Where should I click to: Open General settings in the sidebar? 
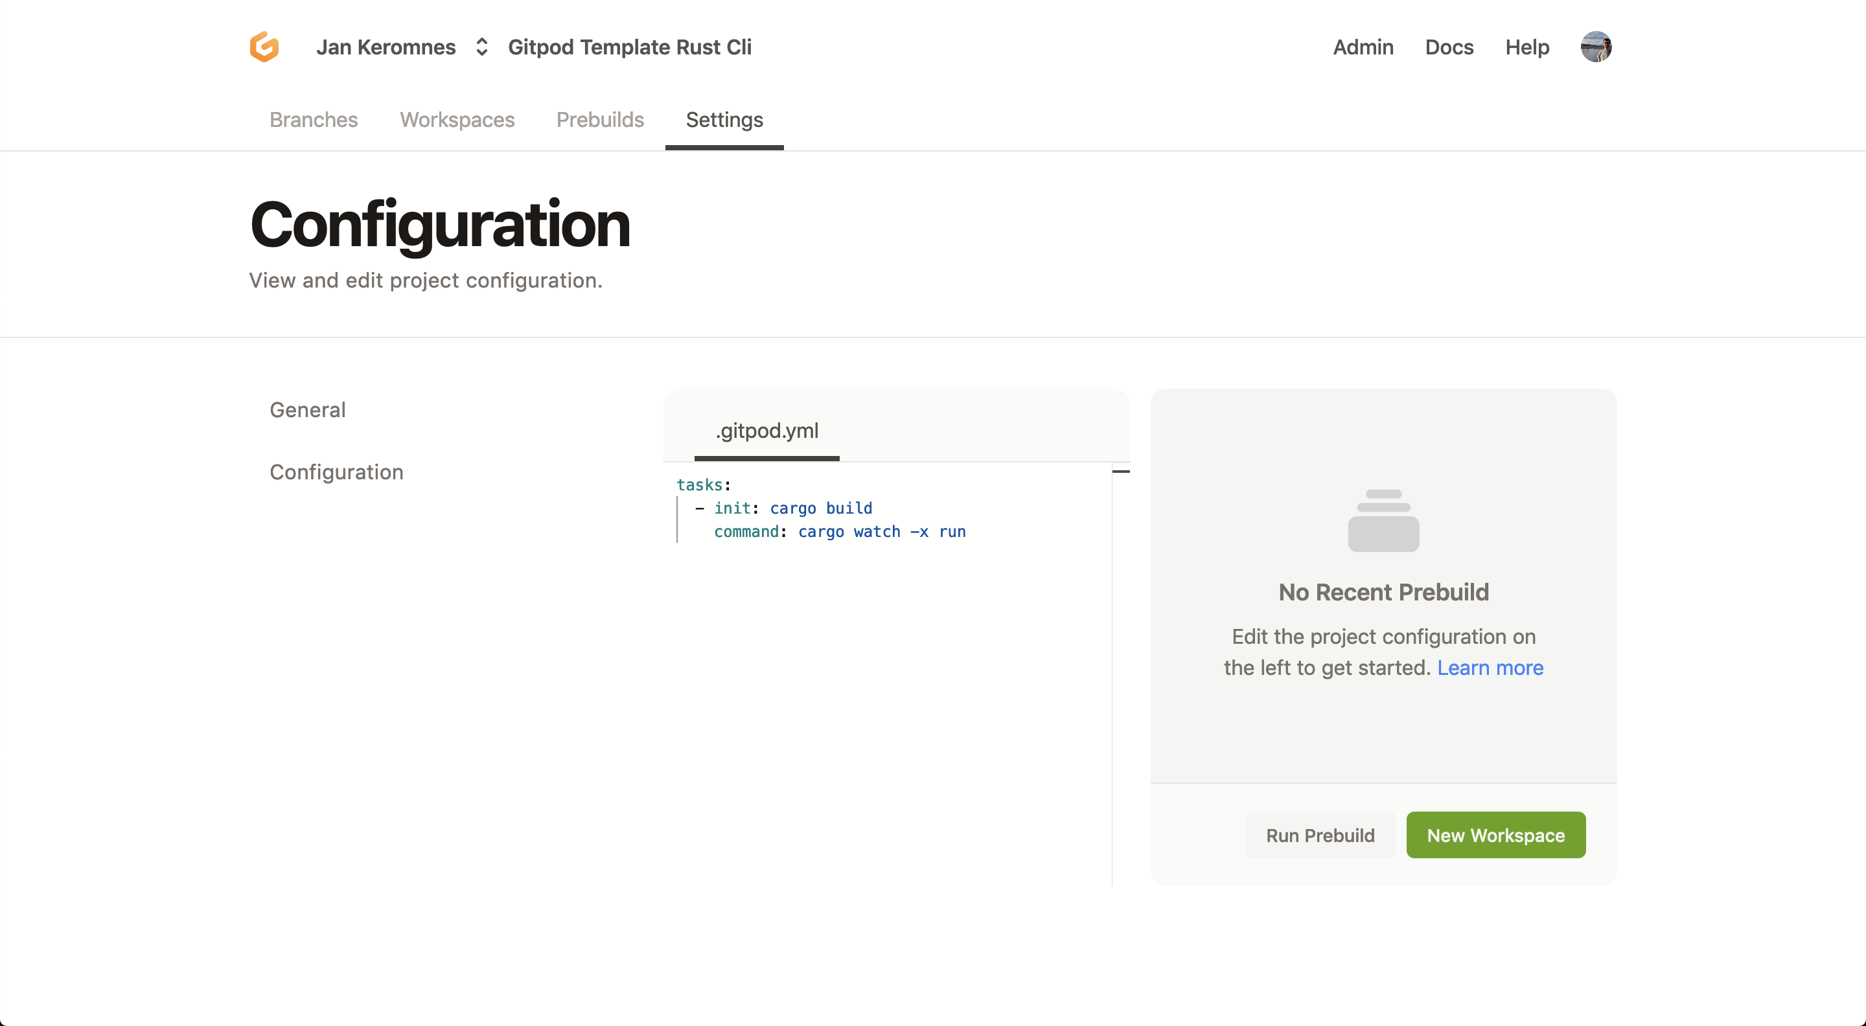point(307,410)
